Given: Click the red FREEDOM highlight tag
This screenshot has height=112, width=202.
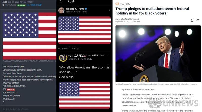Looking at the screenshot, I should pos(11,89).
